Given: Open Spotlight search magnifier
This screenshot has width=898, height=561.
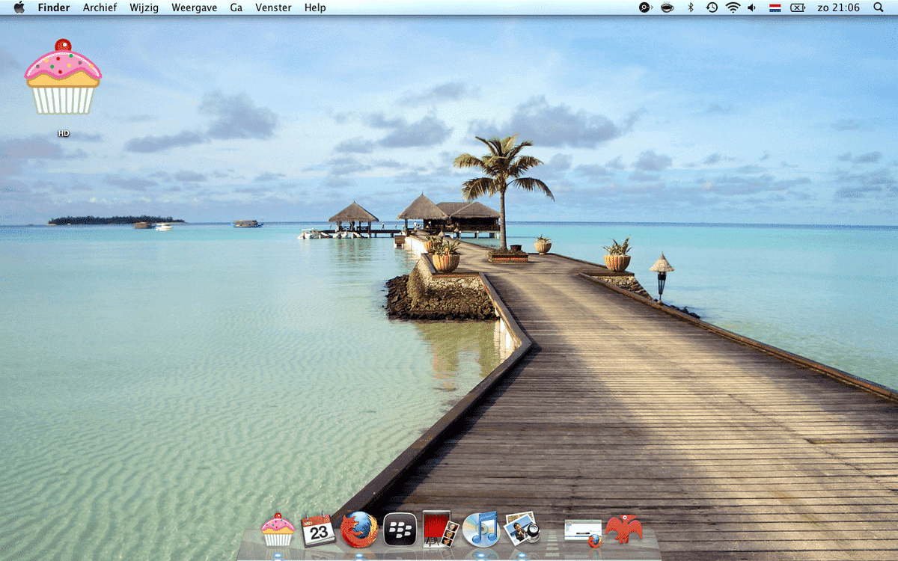Looking at the screenshot, I should pos(879,7).
